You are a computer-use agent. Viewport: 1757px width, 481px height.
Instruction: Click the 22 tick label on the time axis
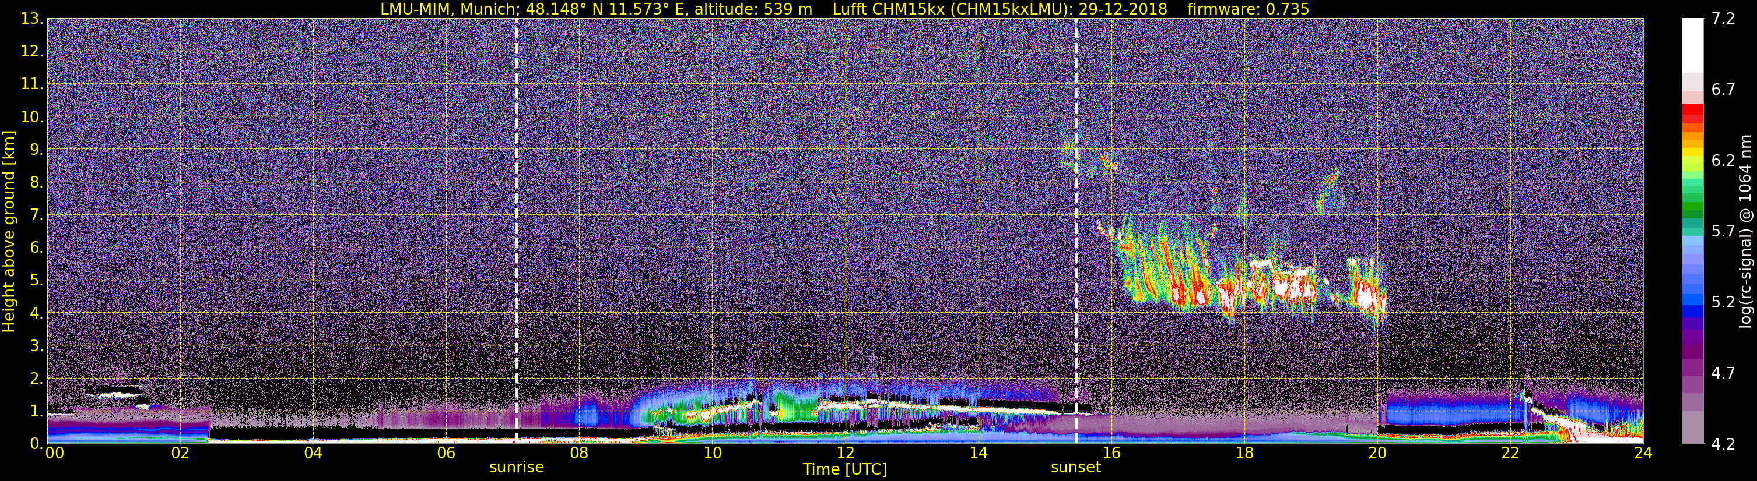(x=1510, y=454)
